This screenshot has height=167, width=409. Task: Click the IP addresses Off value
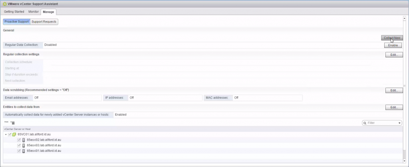point(132,98)
